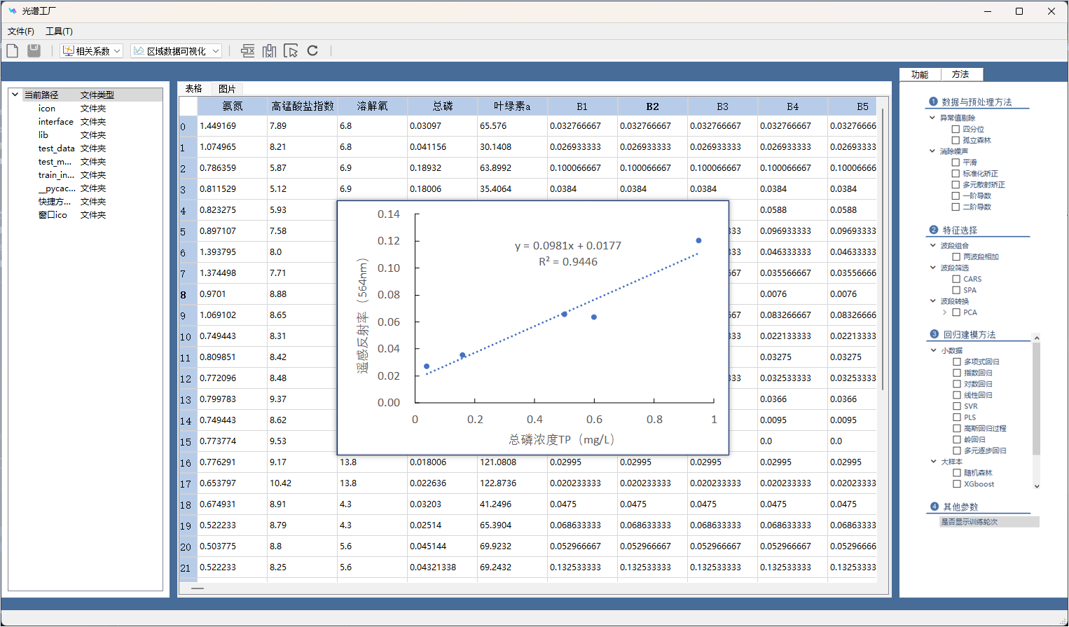1069x627 pixels.
Task: Click the 区域数据可视化 area chart icon
Action: (139, 51)
